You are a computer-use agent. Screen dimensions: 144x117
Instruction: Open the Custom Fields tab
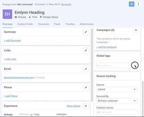pos(25,24)
